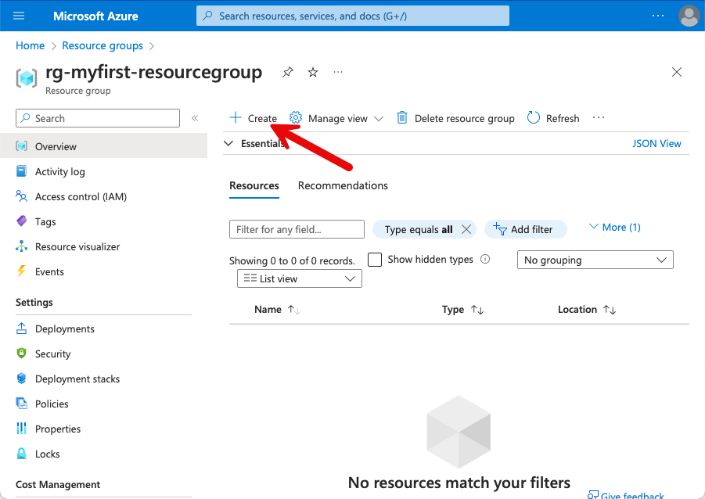The width and height of the screenshot is (705, 499).
Task: Open the No grouping dropdown
Action: 595,260
